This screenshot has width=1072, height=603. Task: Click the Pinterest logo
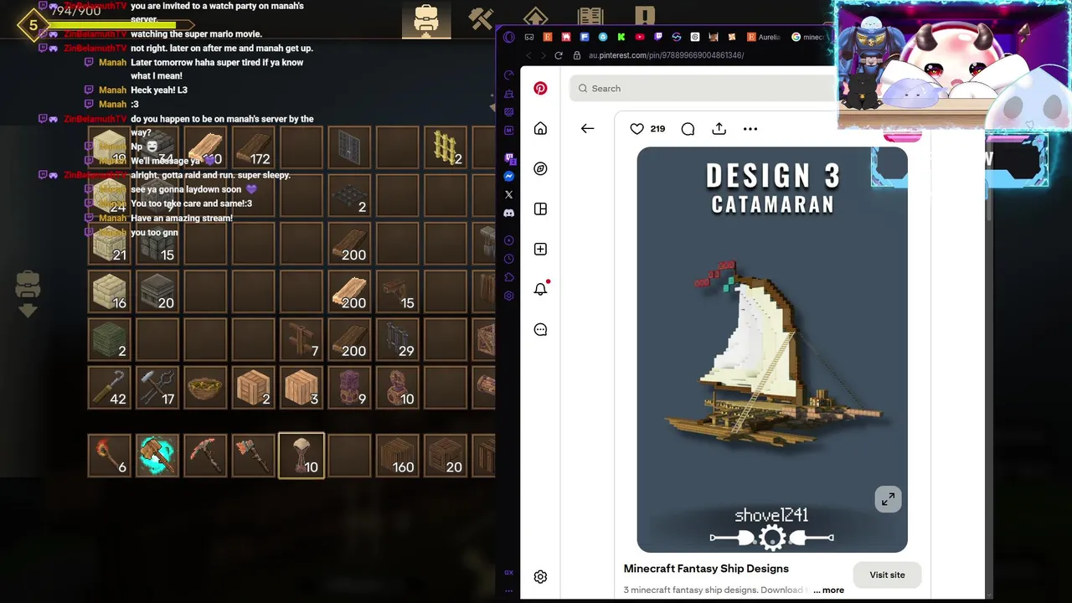tap(540, 88)
